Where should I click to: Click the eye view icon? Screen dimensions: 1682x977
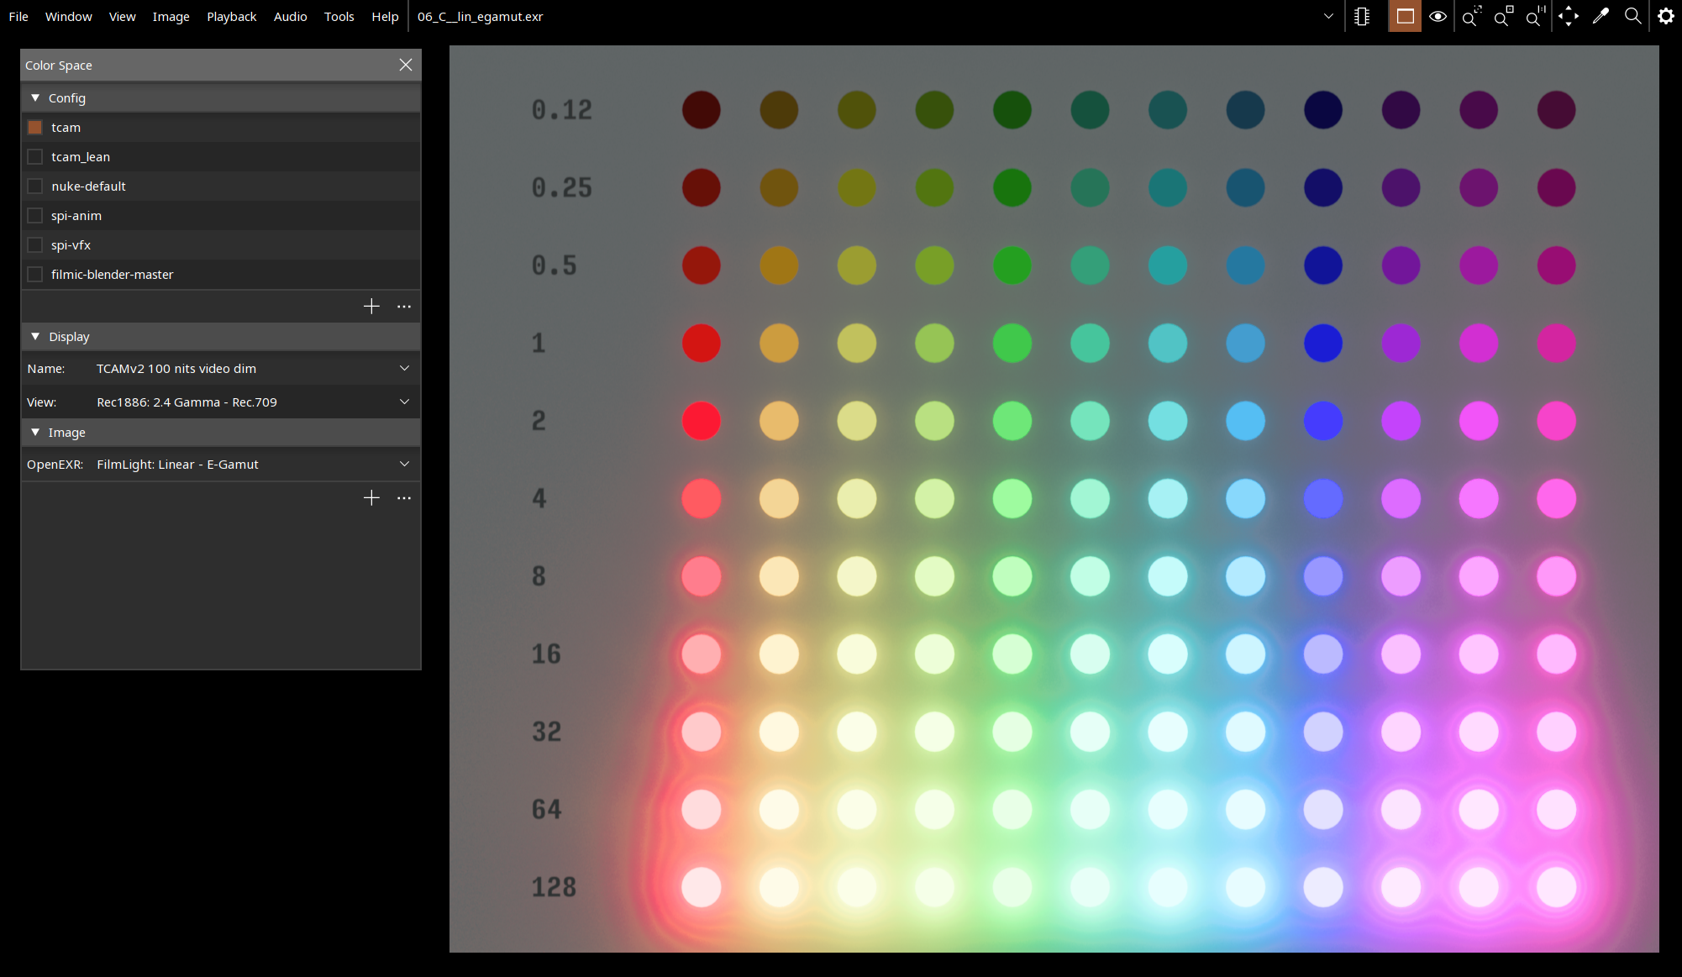pos(1438,17)
